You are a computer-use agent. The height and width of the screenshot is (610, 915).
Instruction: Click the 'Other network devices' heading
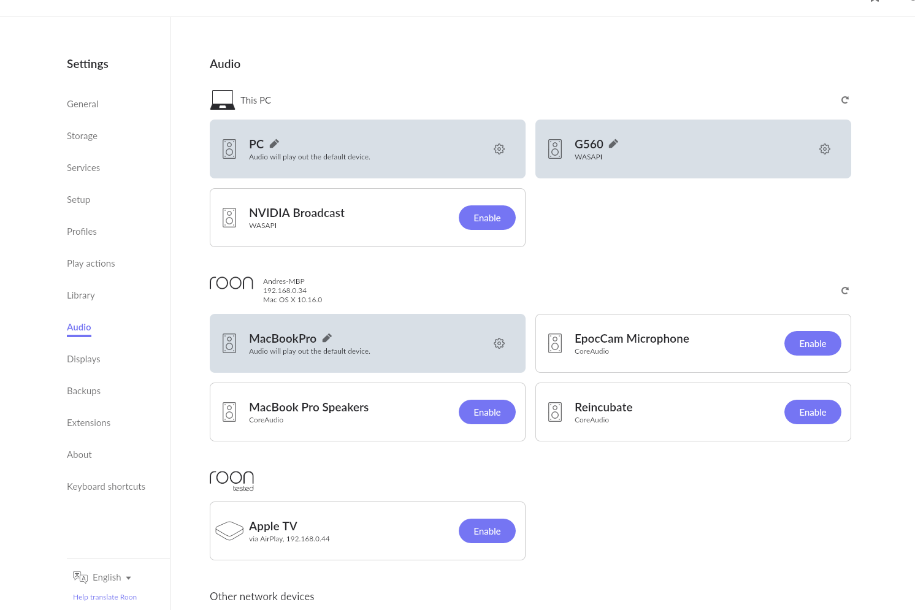262,597
